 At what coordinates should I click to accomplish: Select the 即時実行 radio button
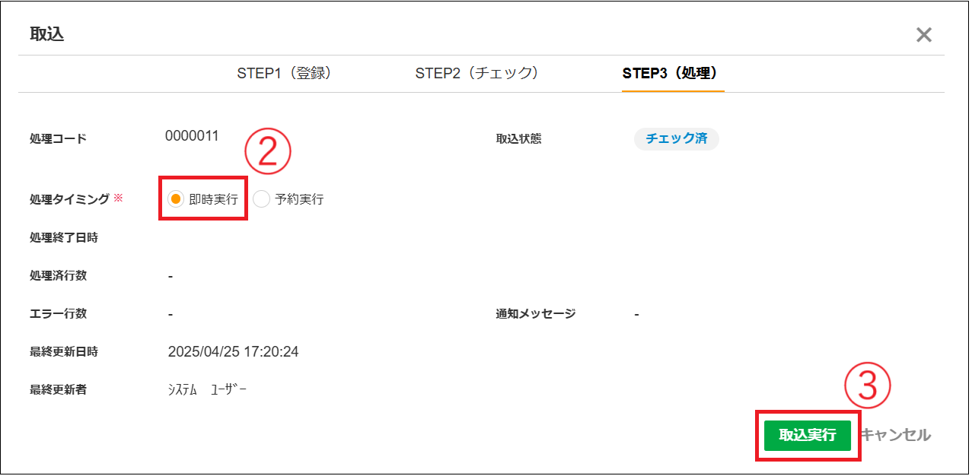[176, 199]
